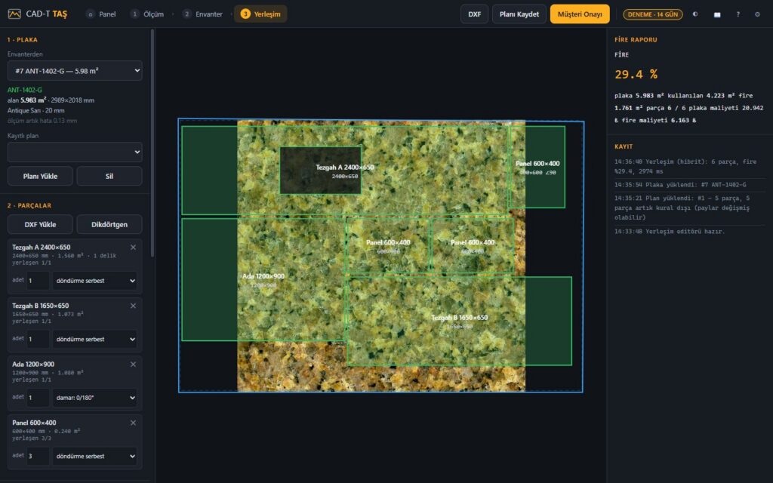773x483 pixels.
Task: Toggle the contrast theme icon
Action: click(695, 14)
